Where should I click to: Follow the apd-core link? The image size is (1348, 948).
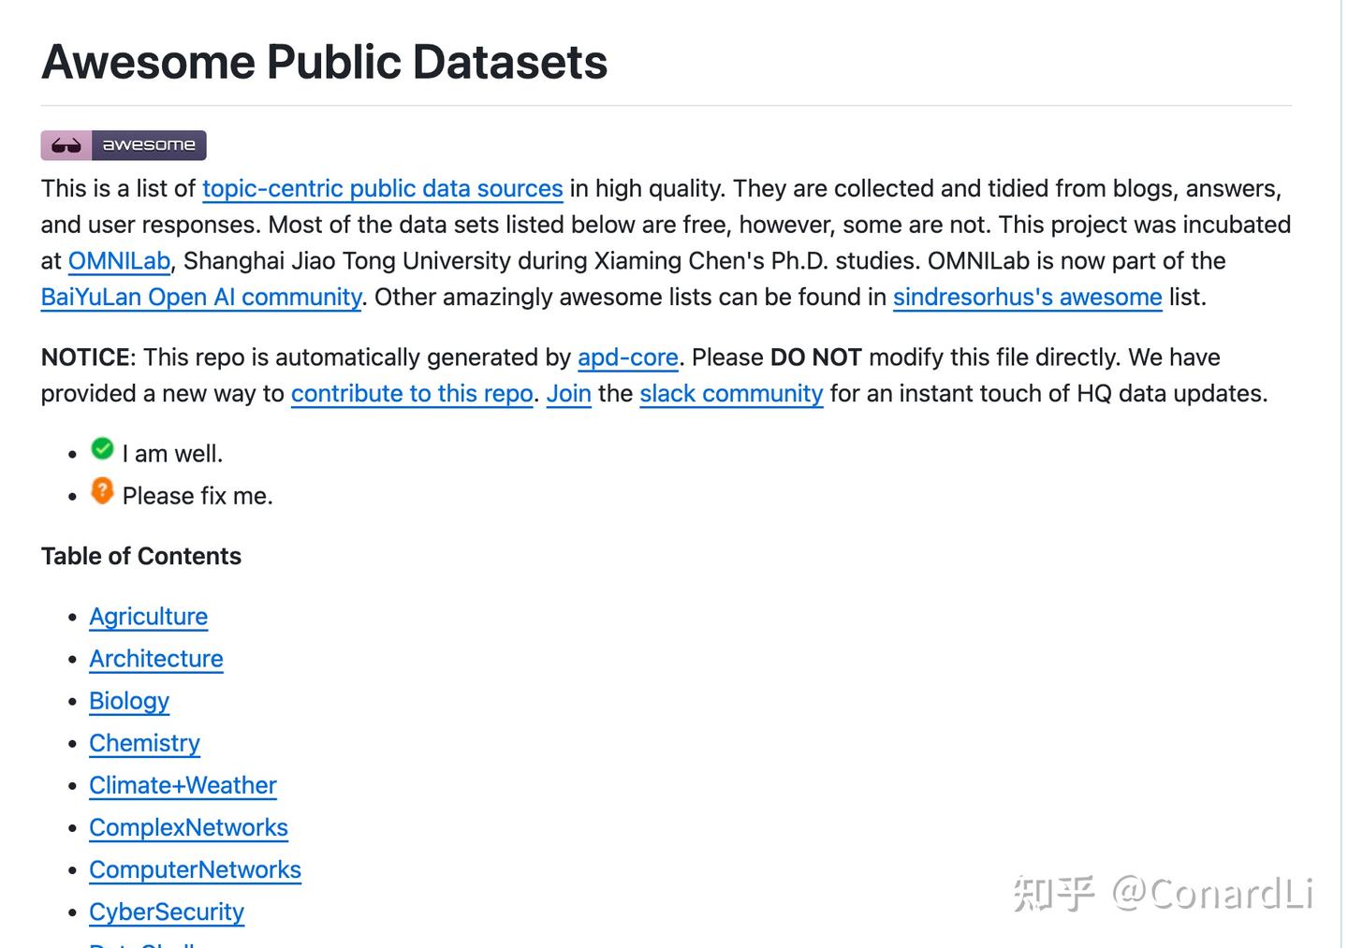point(627,357)
